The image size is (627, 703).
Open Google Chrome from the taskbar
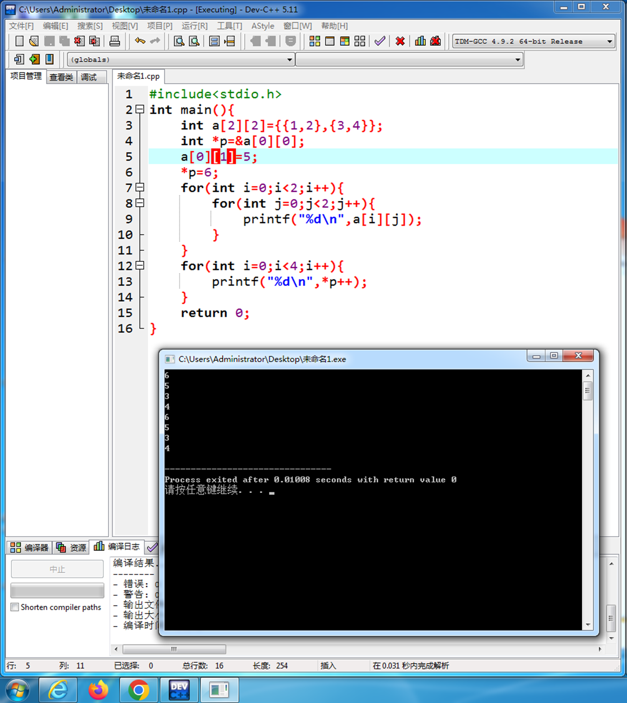point(139,690)
